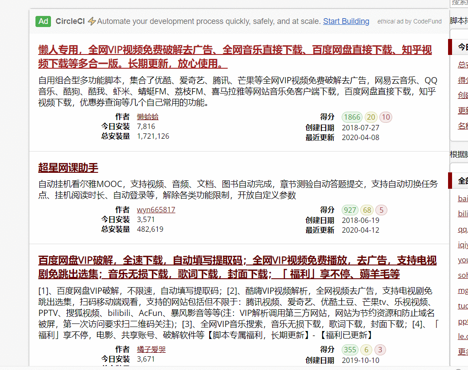Click the yellow 6 rating badge
This screenshot has width=468, height=370.
coord(366,350)
